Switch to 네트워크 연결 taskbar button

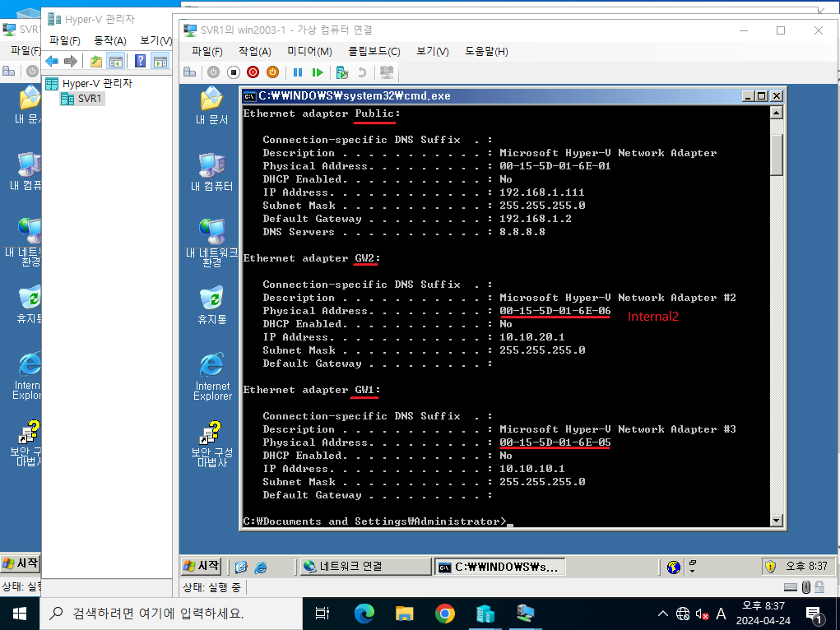pyautogui.click(x=364, y=566)
